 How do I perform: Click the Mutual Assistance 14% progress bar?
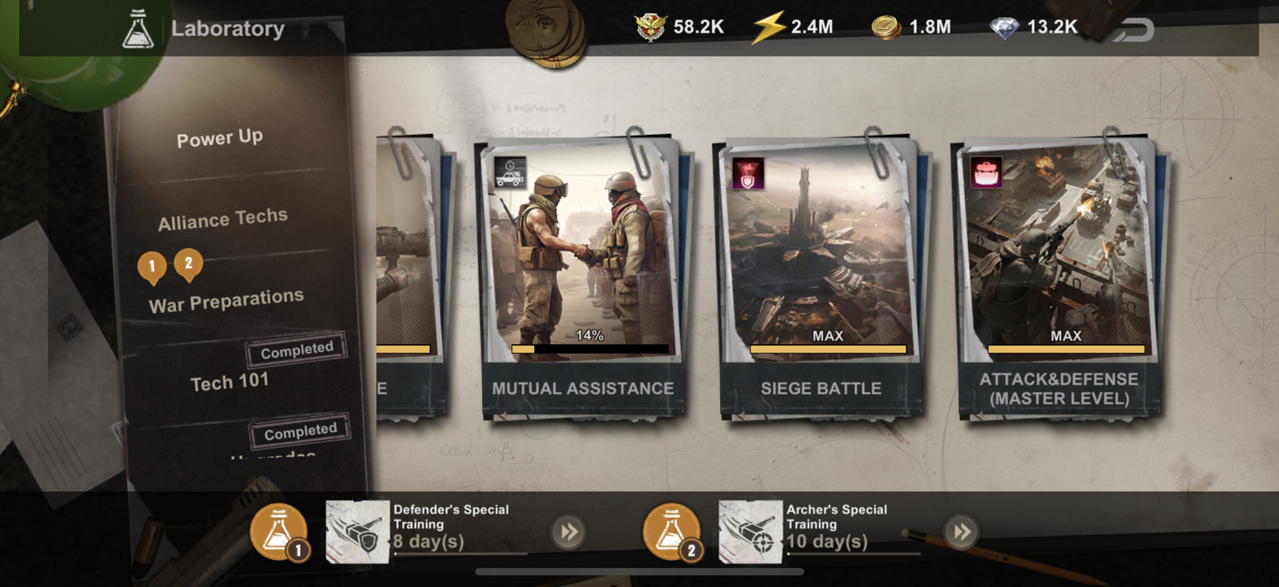590,349
